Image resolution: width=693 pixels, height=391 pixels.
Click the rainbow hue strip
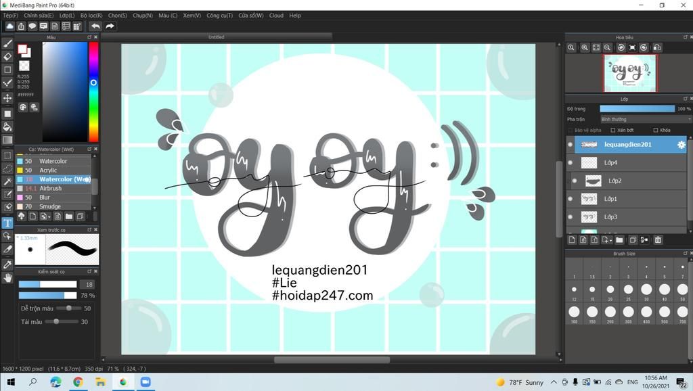tap(93, 92)
